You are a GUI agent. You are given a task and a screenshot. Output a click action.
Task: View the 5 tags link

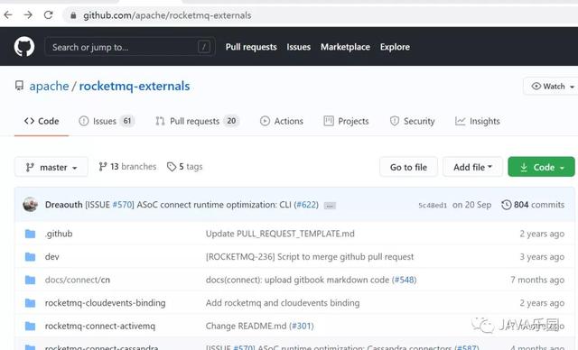coord(184,167)
